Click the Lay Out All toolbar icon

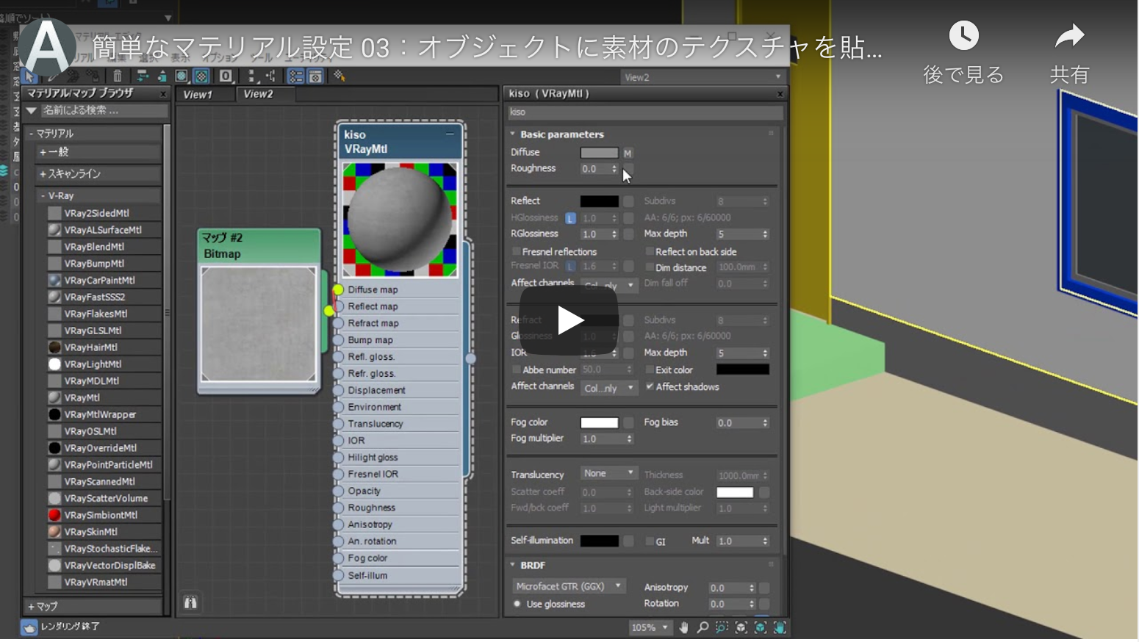252,76
